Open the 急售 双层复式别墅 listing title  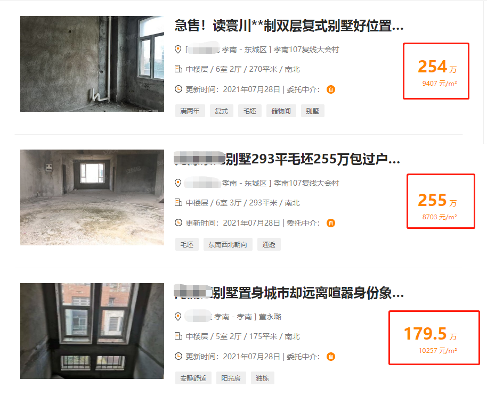point(289,26)
